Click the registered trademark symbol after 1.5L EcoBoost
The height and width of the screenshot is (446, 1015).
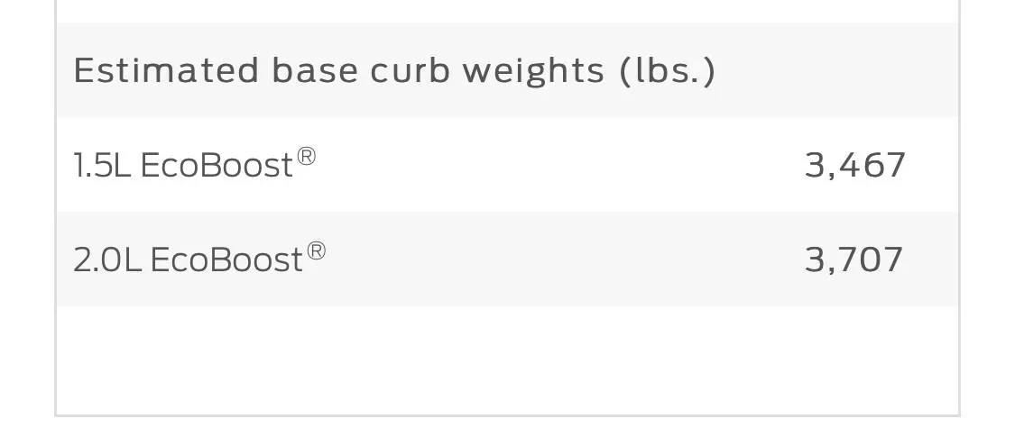(x=307, y=157)
